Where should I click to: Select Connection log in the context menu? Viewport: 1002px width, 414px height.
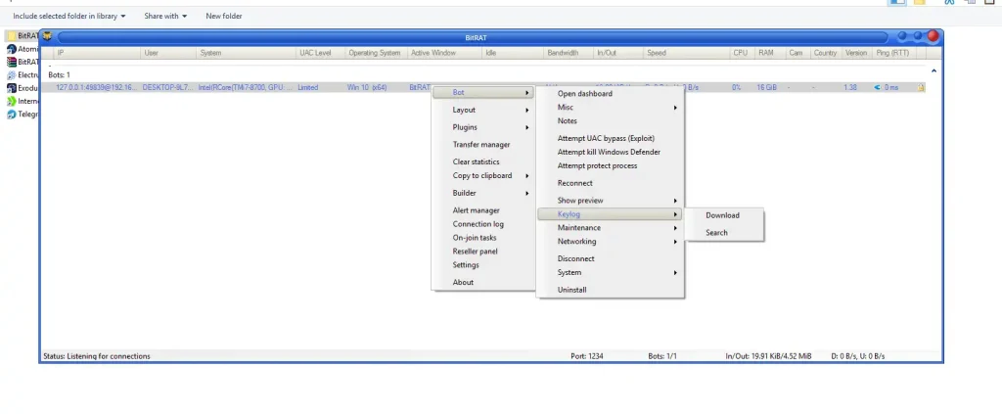click(478, 224)
